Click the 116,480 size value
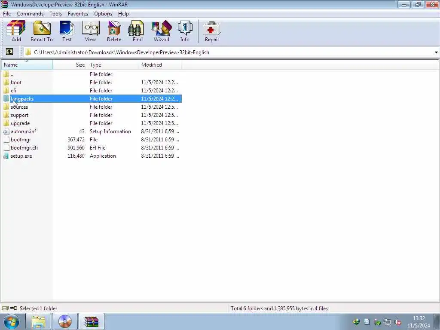 click(x=76, y=156)
